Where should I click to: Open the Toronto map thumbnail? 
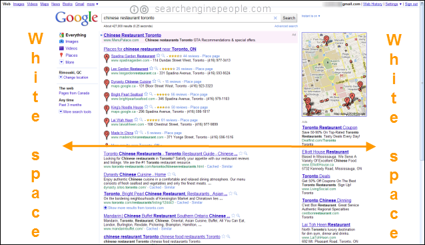pyautogui.click(x=334, y=74)
